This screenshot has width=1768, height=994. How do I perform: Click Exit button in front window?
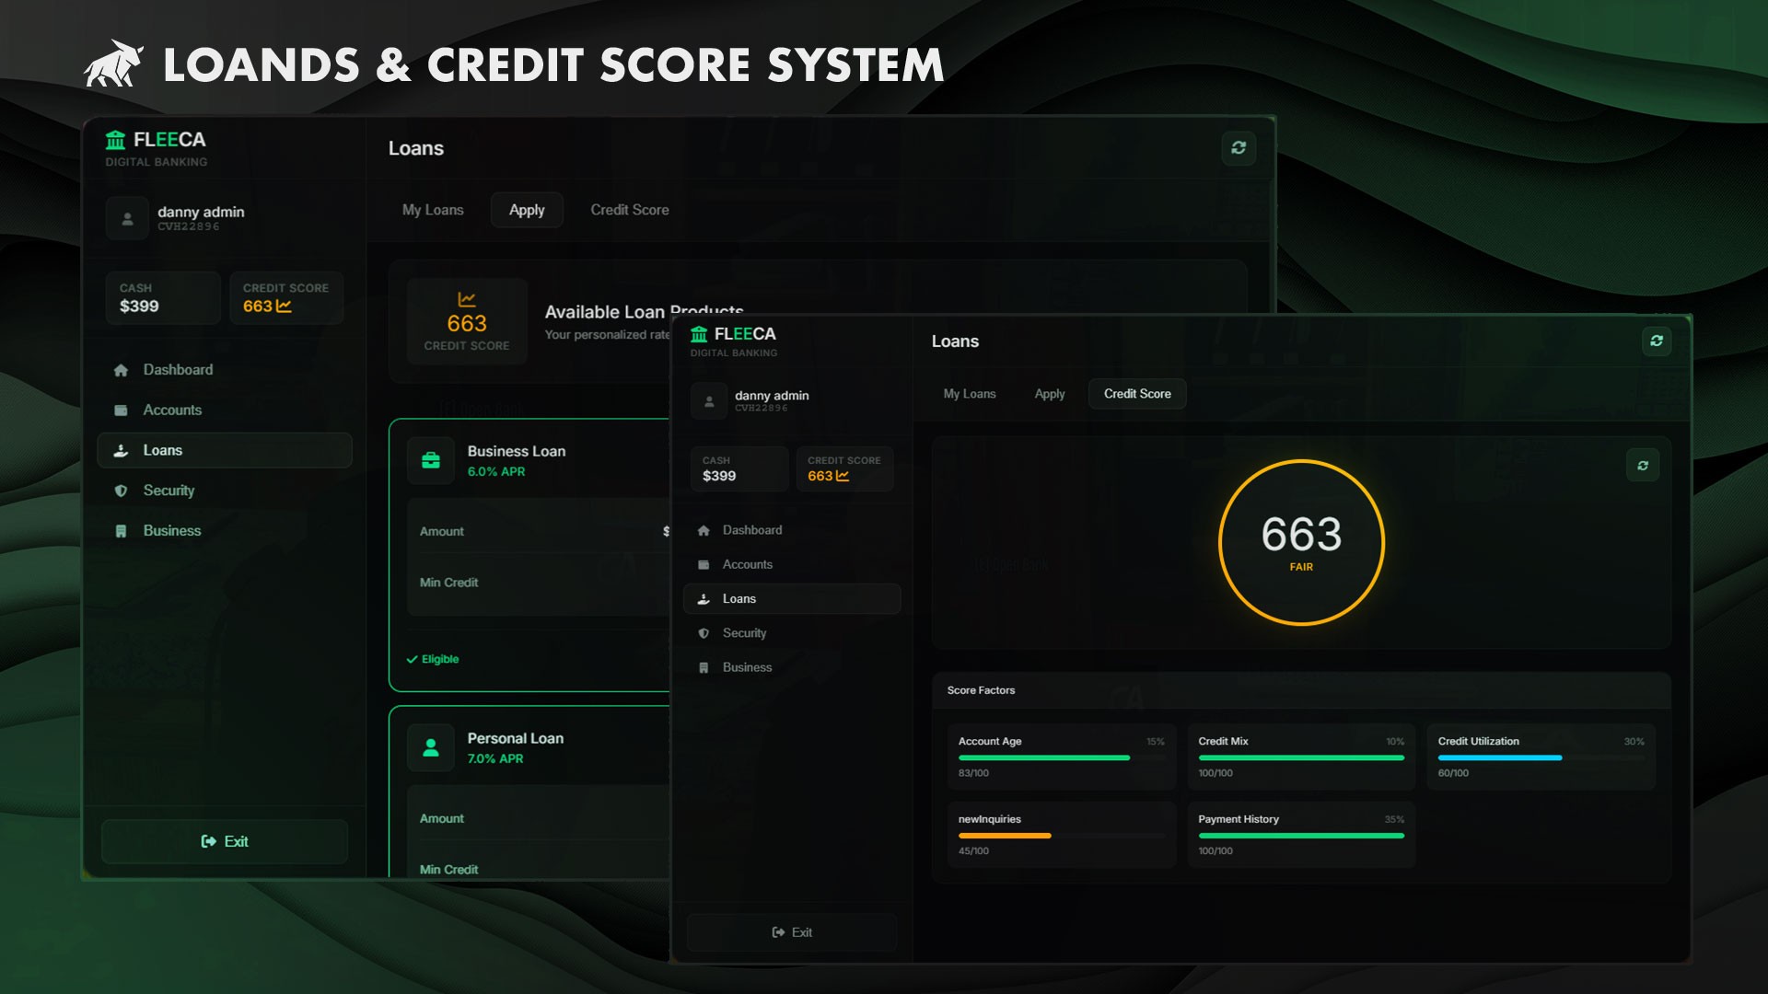(x=792, y=932)
